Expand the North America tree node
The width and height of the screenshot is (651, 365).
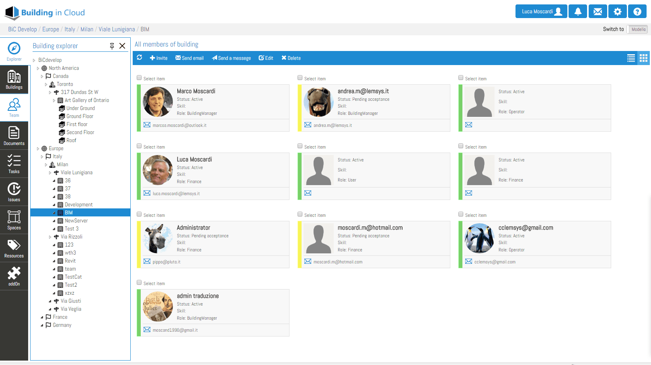pyautogui.click(x=38, y=68)
